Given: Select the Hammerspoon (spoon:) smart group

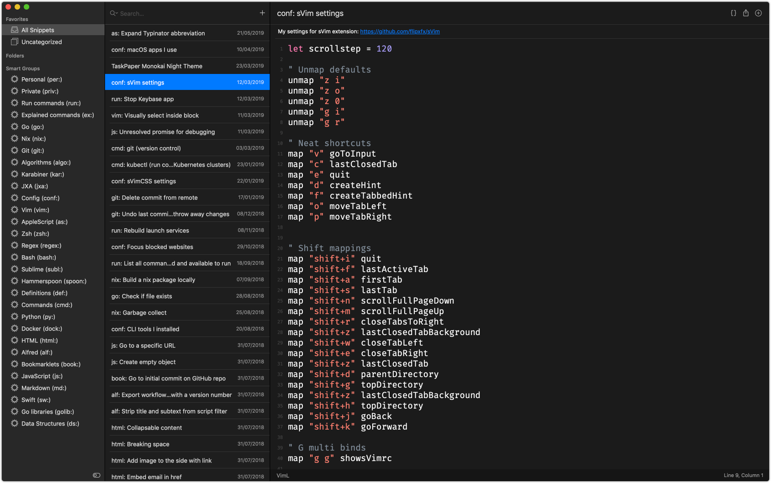Looking at the screenshot, I should (53, 281).
